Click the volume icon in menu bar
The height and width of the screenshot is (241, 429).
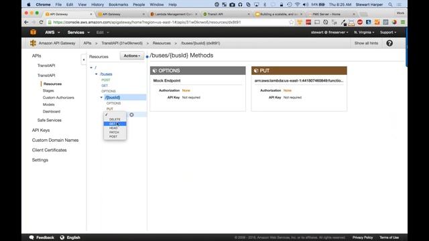pos(306,5)
